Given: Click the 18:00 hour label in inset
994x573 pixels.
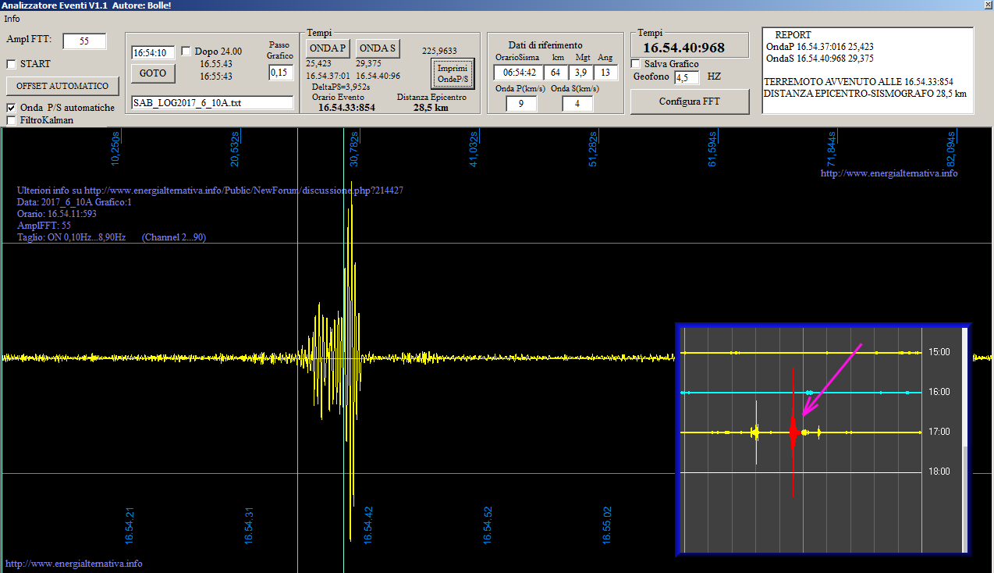Looking at the screenshot, I should [939, 472].
